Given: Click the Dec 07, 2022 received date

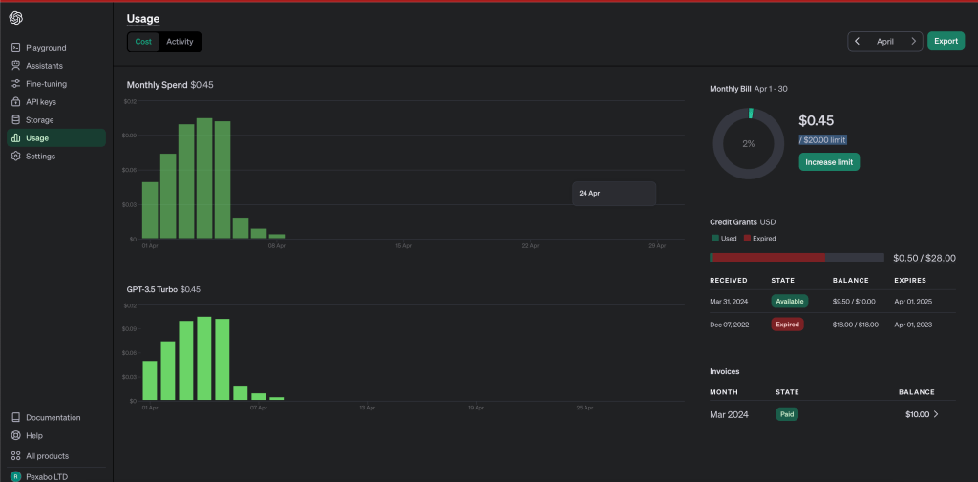Looking at the screenshot, I should coord(729,325).
